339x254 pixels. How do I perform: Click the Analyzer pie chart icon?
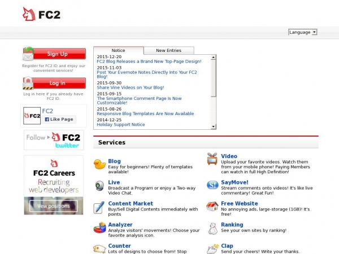[x=99, y=227]
